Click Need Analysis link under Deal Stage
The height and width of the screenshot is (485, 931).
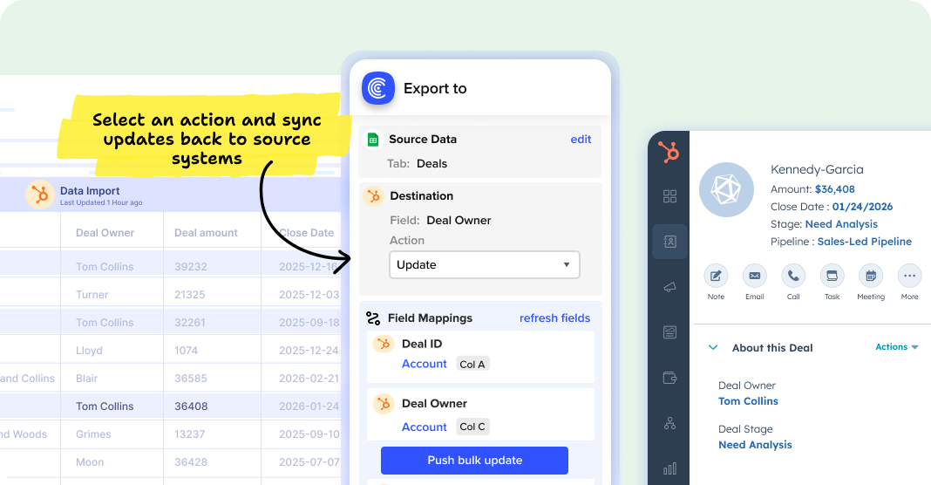tap(755, 445)
